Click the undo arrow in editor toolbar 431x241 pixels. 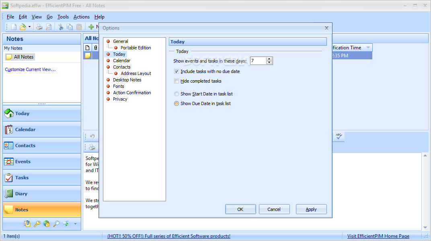coord(92,136)
